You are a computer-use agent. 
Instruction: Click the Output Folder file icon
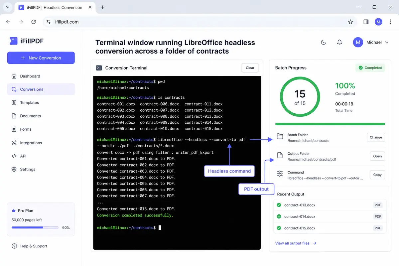click(280, 155)
